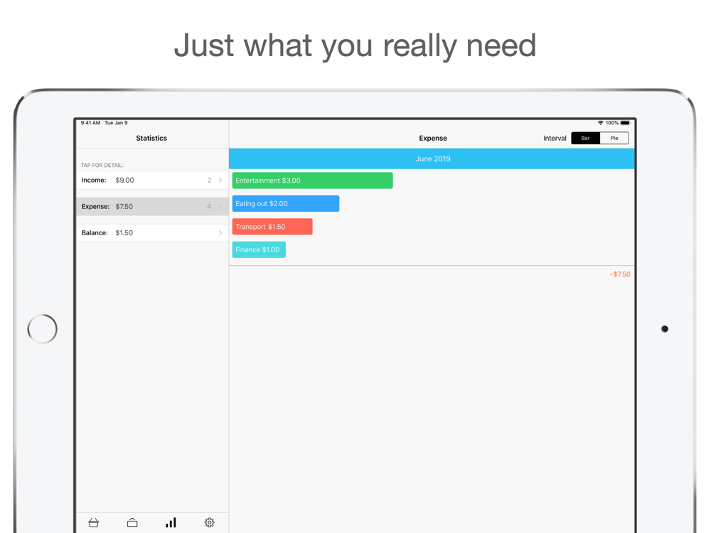Screen dimensions: 711x533
Task: Open the Interval option
Action: tap(555, 139)
